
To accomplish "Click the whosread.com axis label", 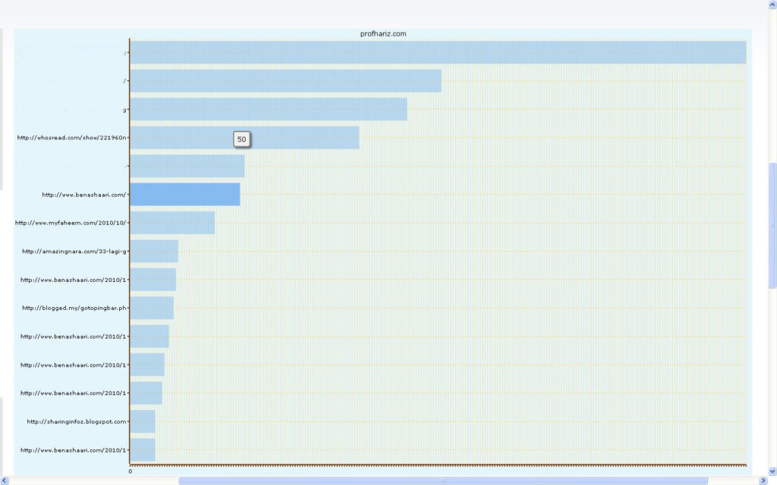I will pyautogui.click(x=72, y=138).
